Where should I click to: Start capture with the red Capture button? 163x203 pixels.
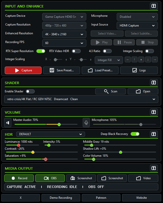click(x=23, y=70)
